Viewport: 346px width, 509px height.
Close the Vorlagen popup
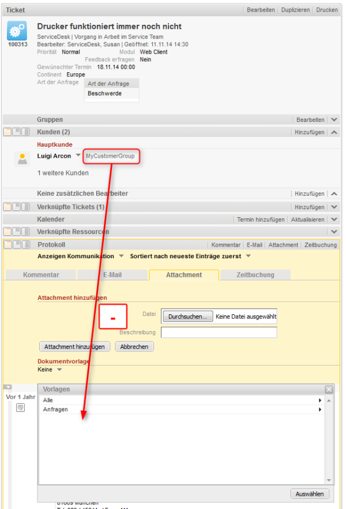tap(329, 389)
